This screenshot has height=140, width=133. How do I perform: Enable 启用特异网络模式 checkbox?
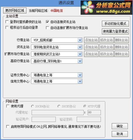point(8,127)
